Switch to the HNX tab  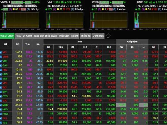(x=18, y=36)
